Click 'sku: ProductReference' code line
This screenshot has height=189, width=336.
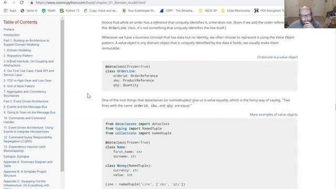(133, 80)
